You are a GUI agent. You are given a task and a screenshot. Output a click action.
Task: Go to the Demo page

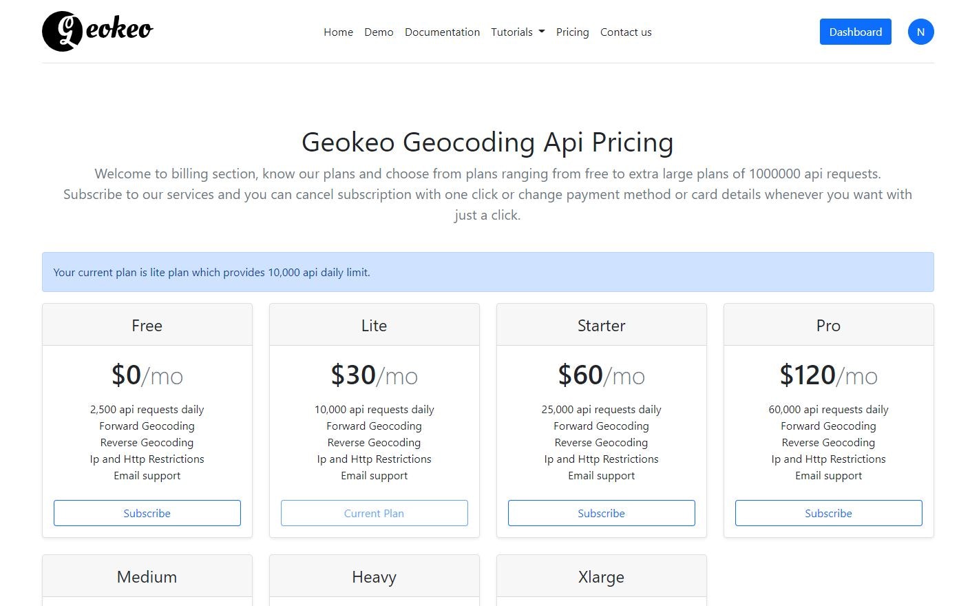[379, 32]
